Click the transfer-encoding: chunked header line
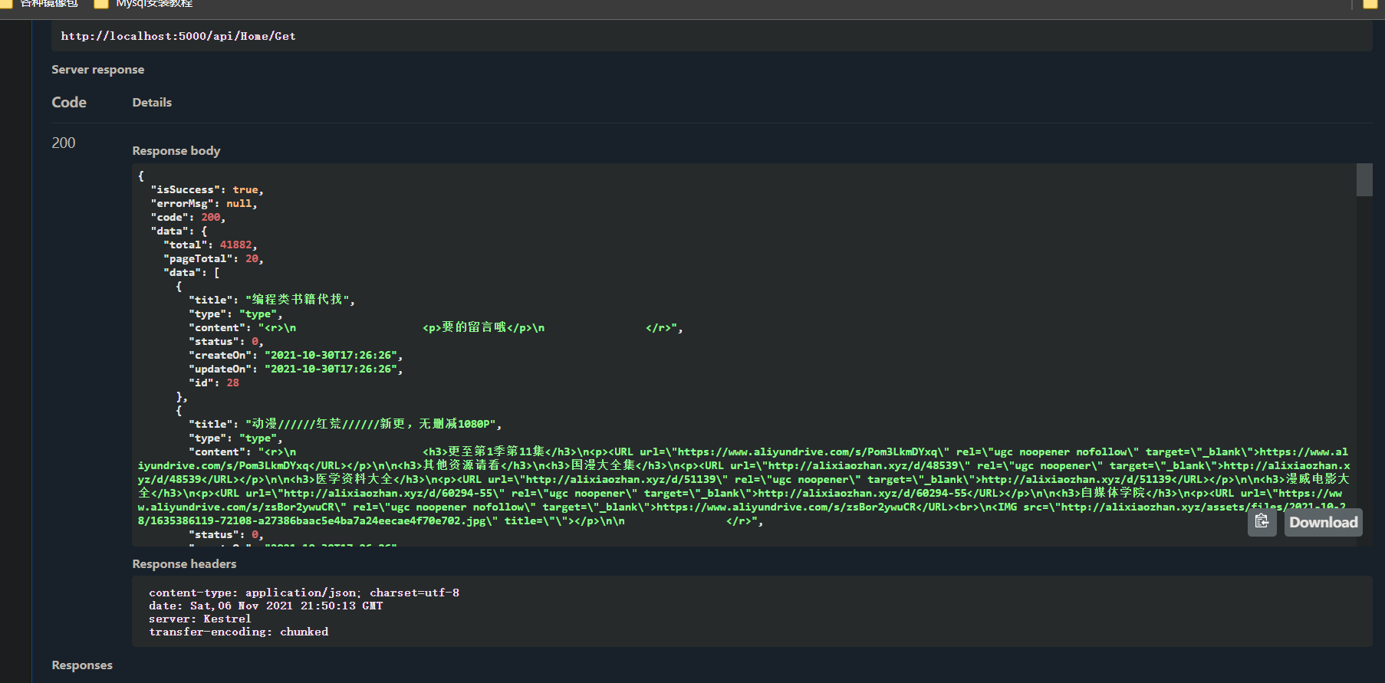 239,632
